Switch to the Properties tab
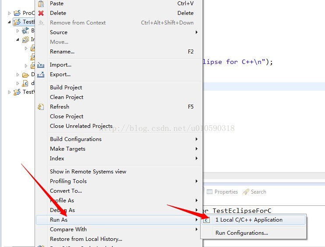The height and width of the screenshot is (247, 325). (x=222, y=192)
